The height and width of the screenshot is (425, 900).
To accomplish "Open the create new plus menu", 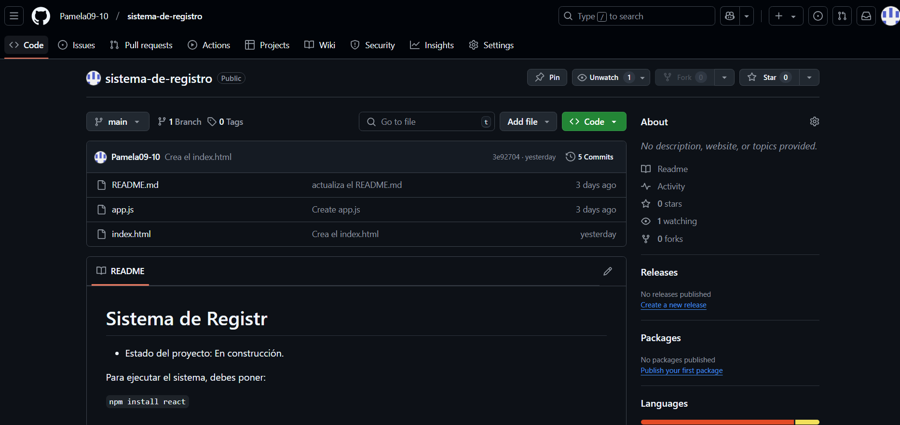I will coord(786,16).
